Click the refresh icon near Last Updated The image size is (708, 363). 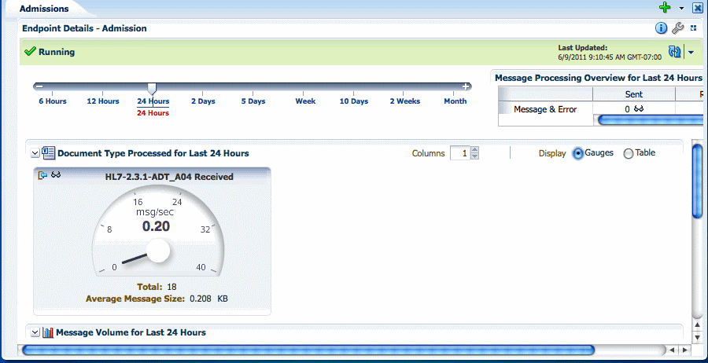click(x=675, y=52)
